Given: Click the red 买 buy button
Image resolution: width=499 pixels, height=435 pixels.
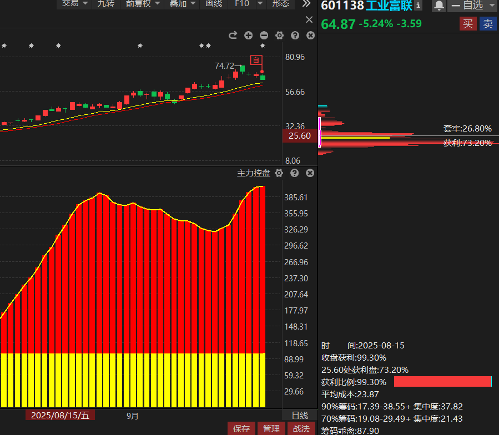Looking at the screenshot, I should pyautogui.click(x=468, y=23).
